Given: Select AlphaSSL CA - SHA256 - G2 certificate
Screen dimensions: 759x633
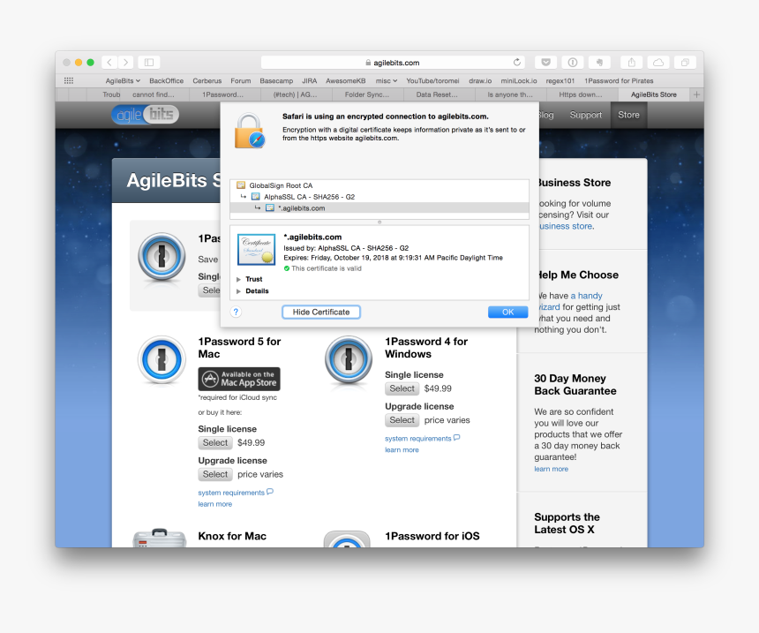Looking at the screenshot, I should pos(379,197).
